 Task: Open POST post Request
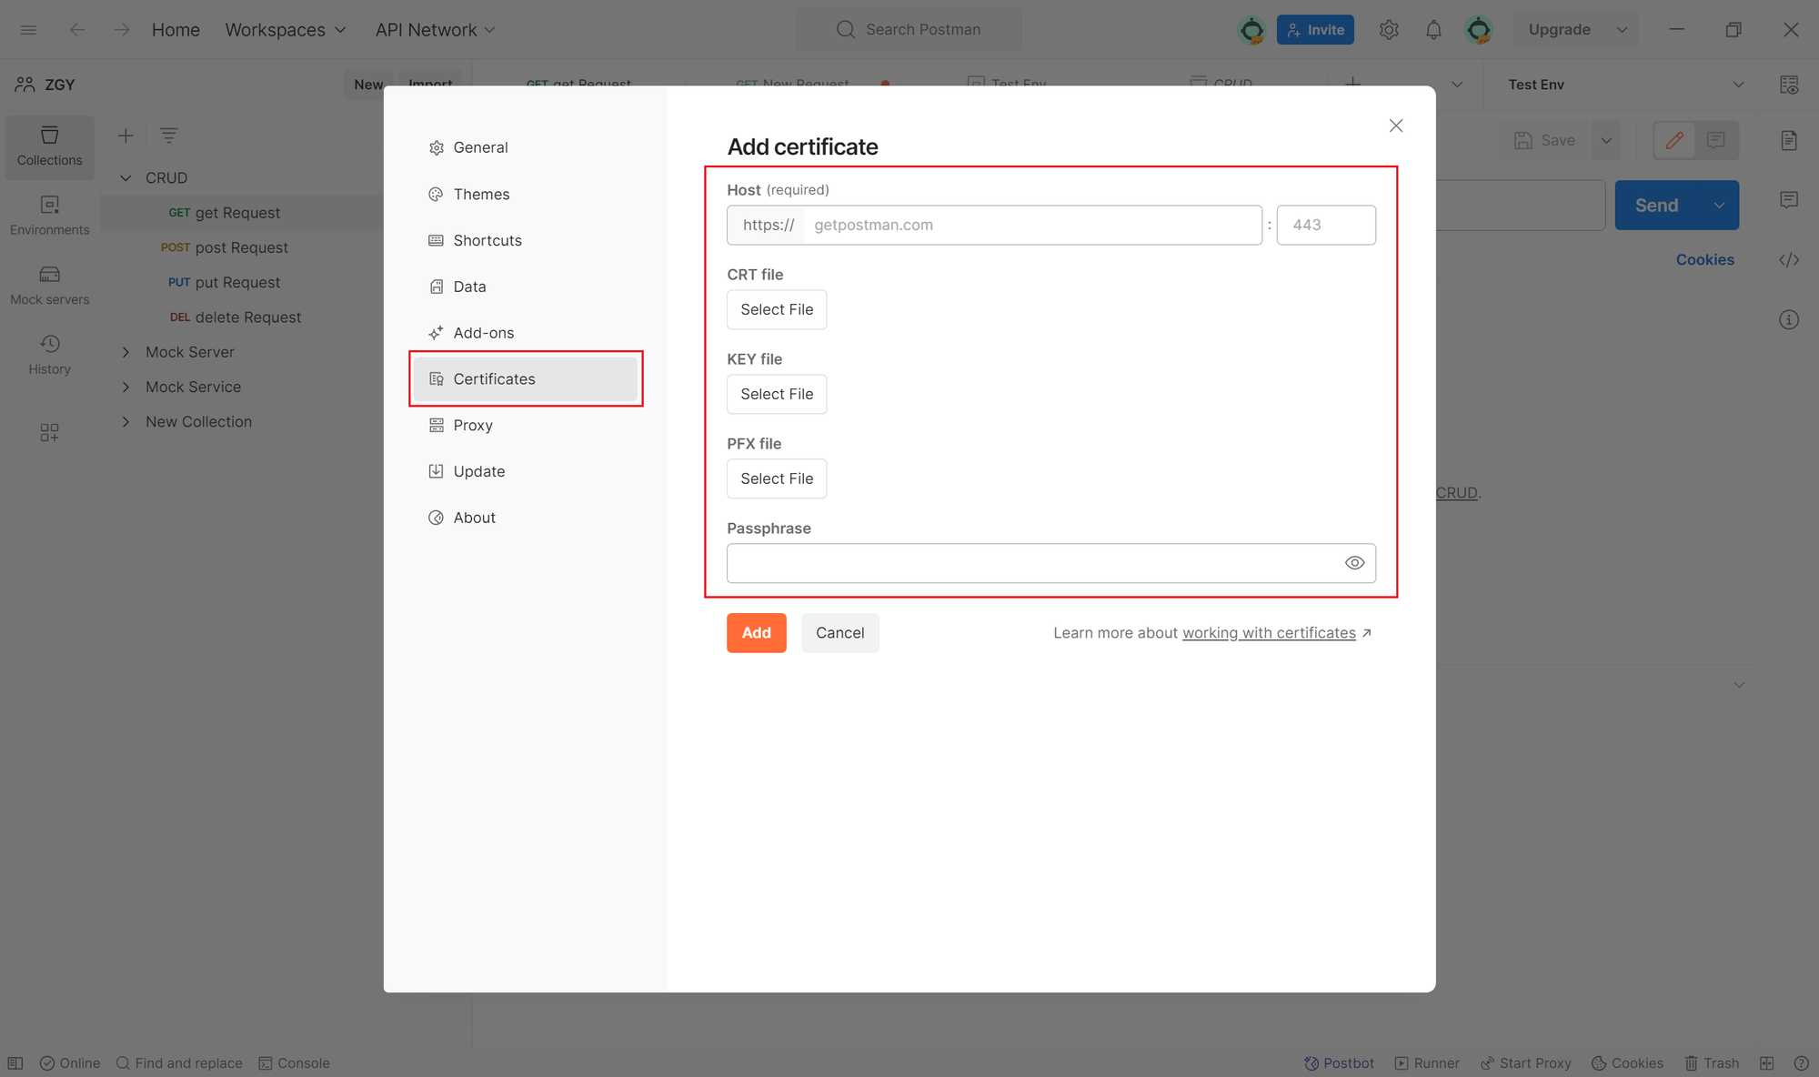coord(224,247)
